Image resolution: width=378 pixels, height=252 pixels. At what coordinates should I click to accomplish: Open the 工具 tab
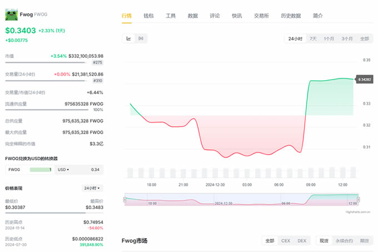(171, 16)
